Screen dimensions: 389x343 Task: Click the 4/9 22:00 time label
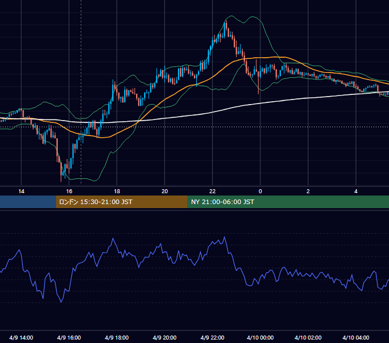(x=212, y=337)
